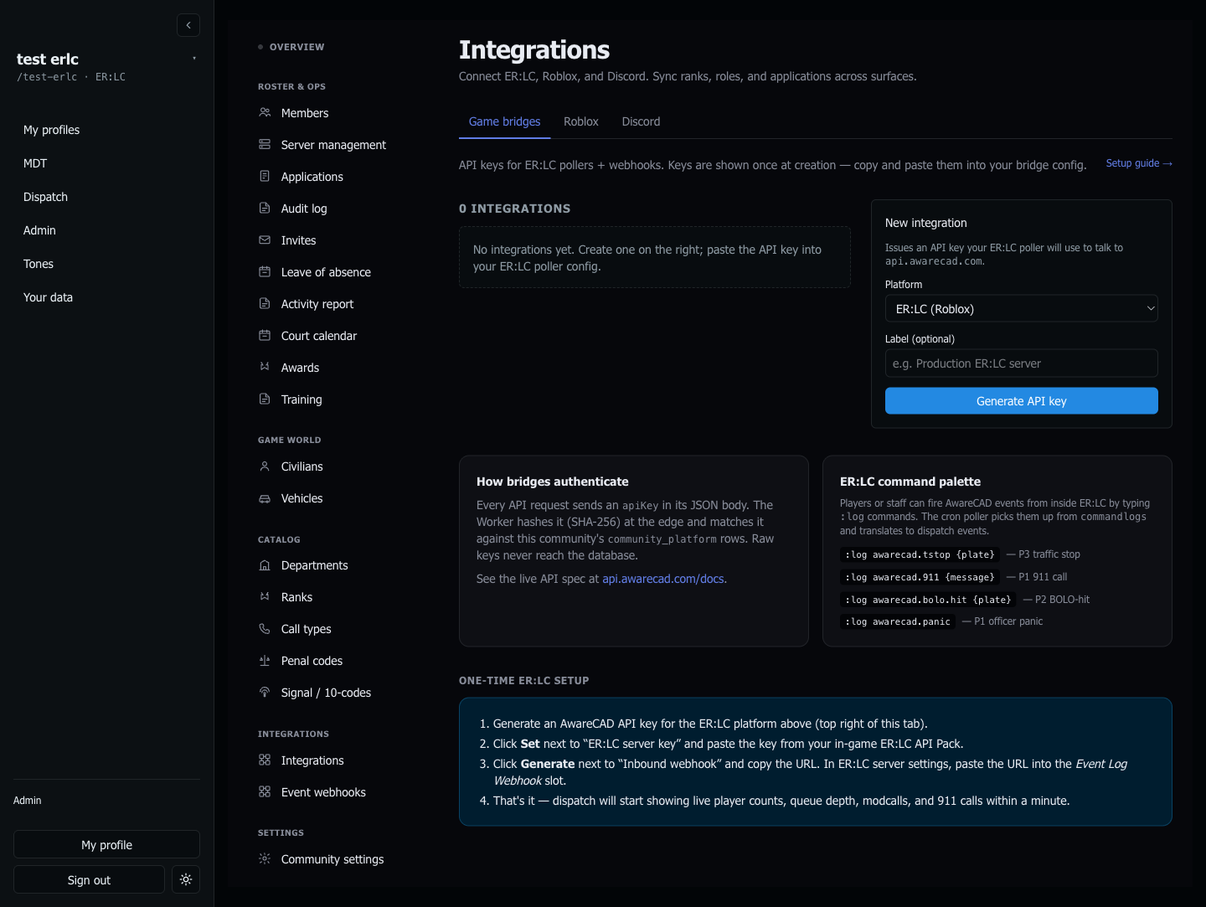
Task: Click the Penal codes scales icon
Action: pos(265,660)
